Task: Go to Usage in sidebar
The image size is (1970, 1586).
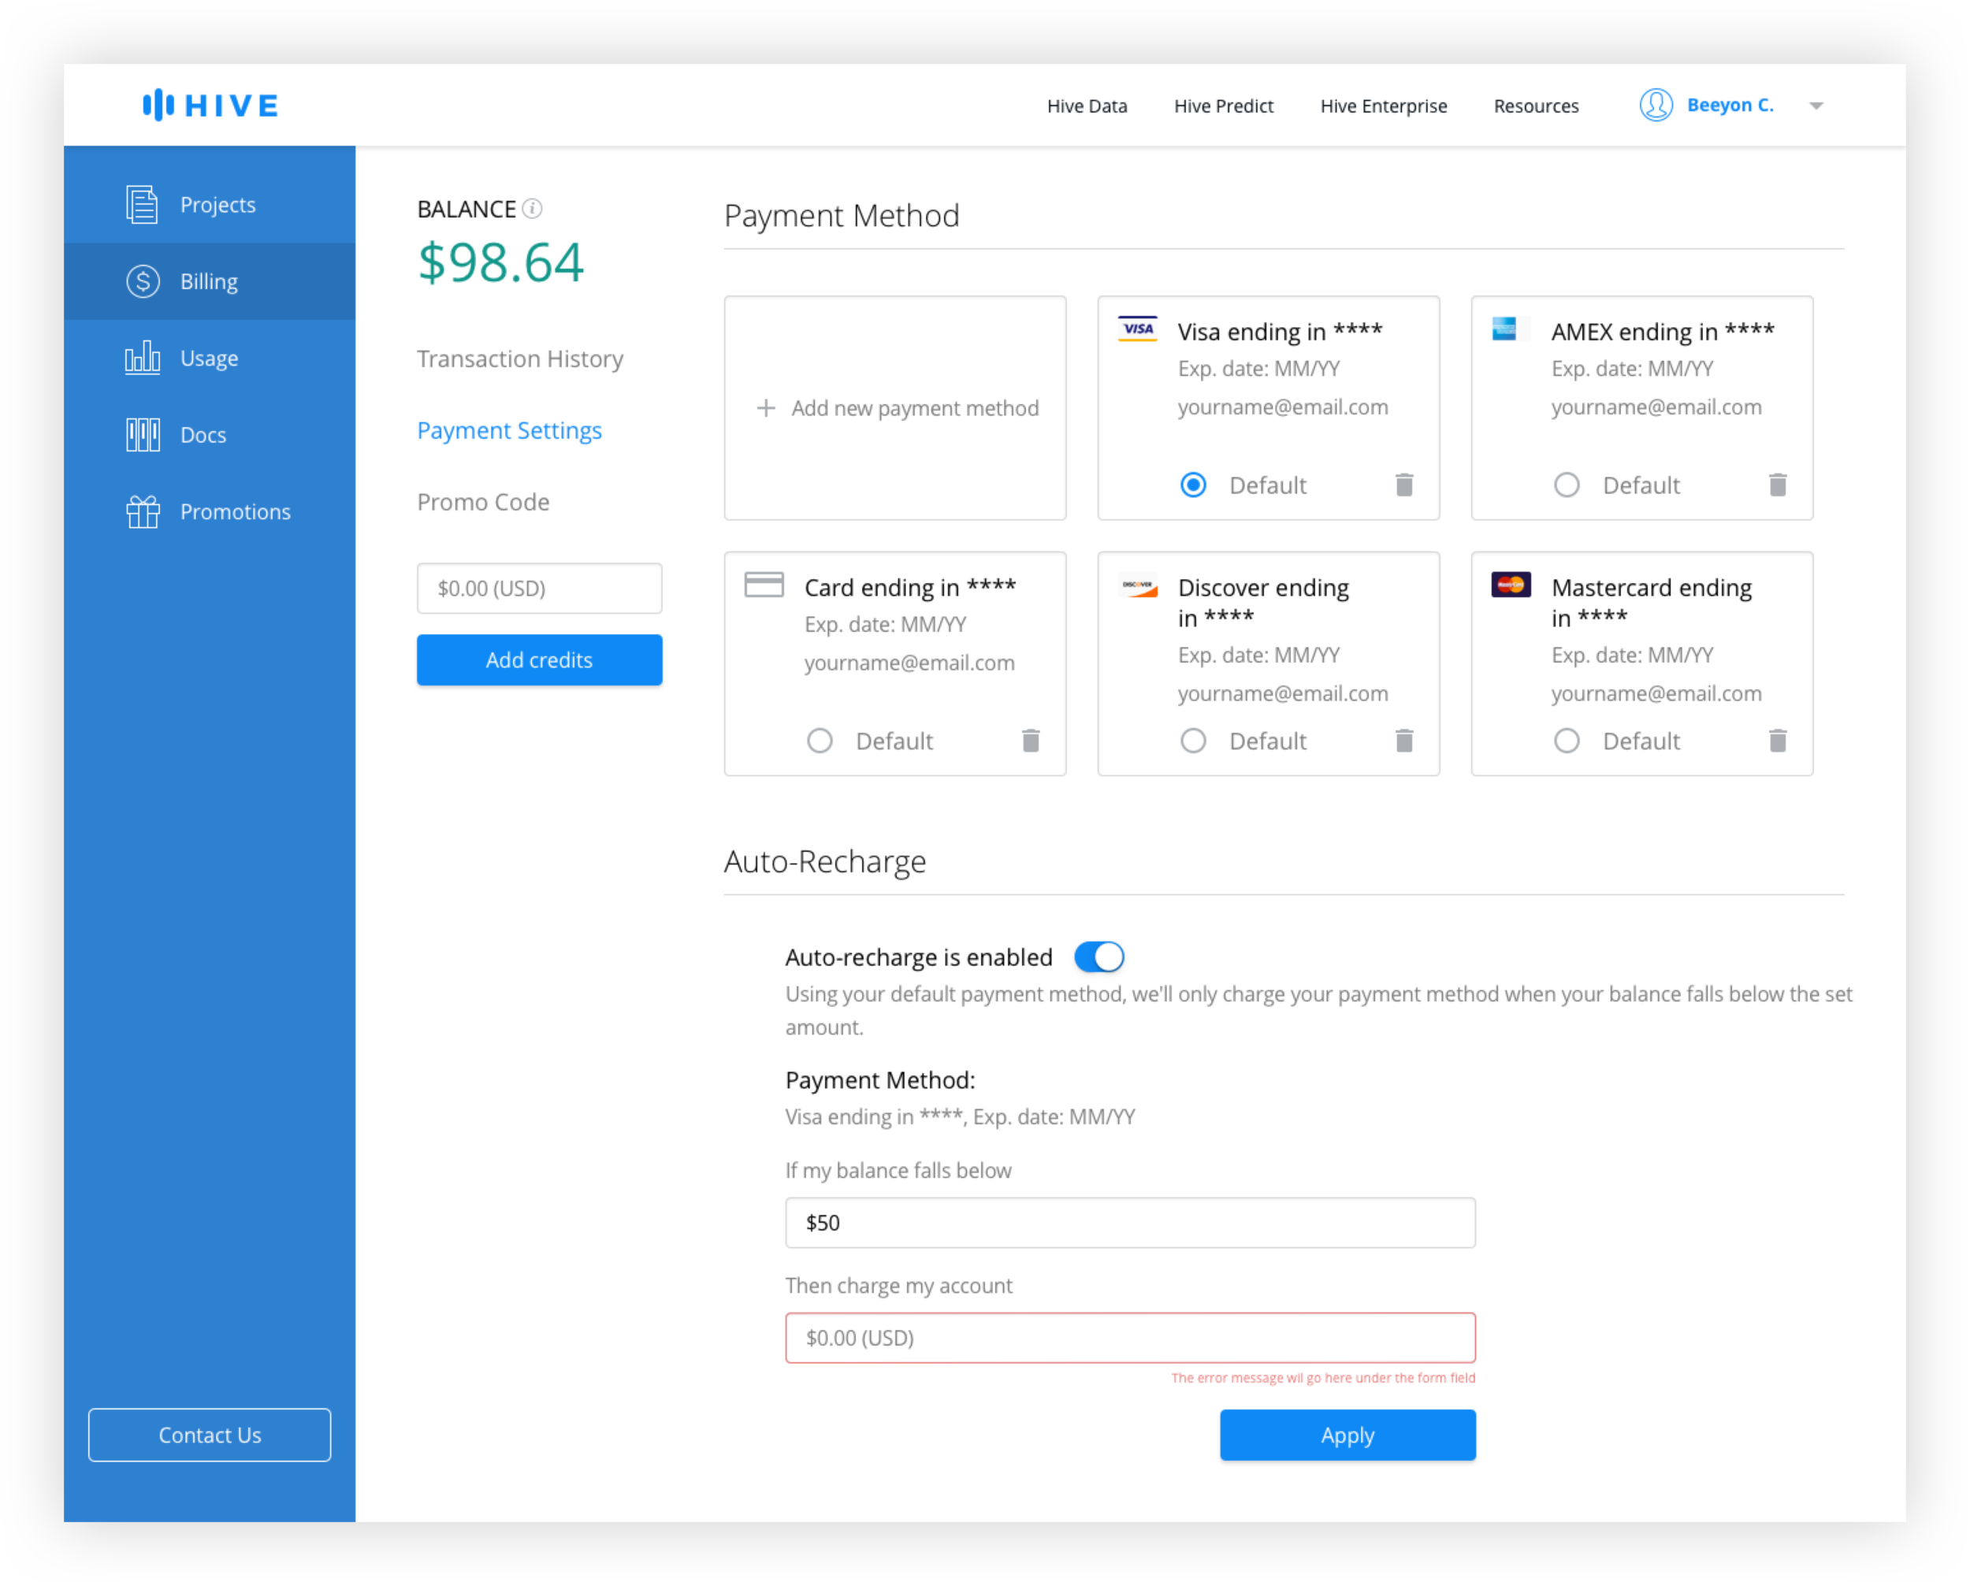Action: pos(210,357)
